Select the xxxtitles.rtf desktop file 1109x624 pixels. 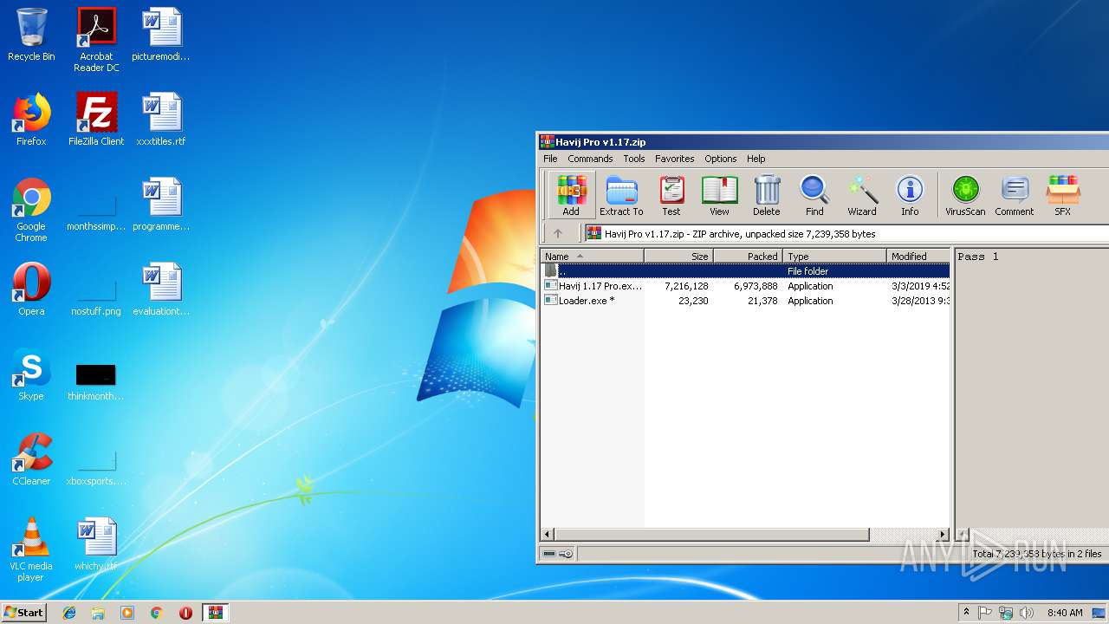click(x=161, y=120)
